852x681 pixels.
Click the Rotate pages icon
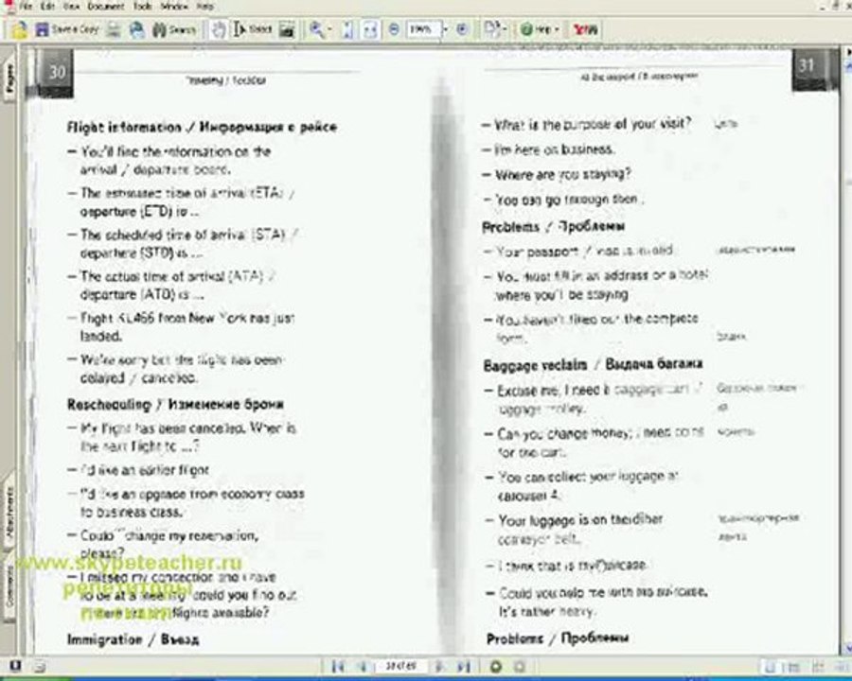[x=491, y=28]
